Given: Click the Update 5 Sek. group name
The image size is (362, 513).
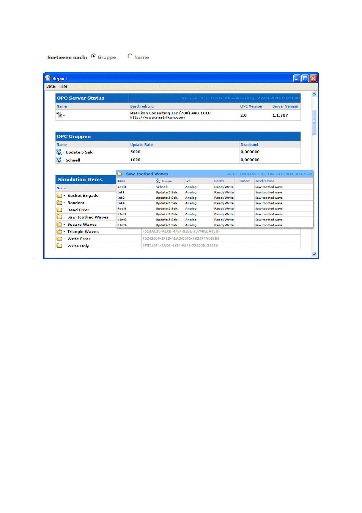Looking at the screenshot, I should (x=80, y=152).
